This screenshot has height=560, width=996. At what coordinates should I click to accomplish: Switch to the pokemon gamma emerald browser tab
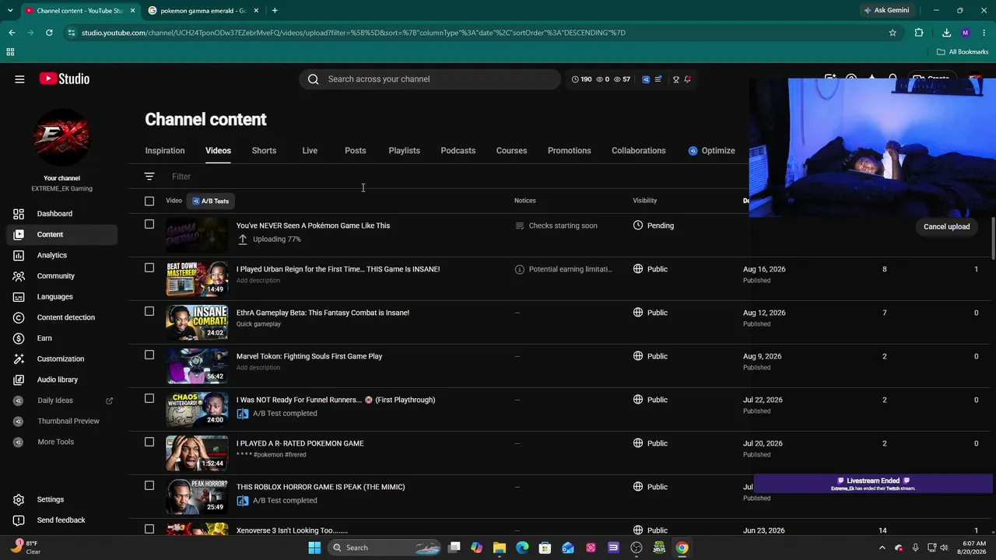pyautogui.click(x=202, y=11)
